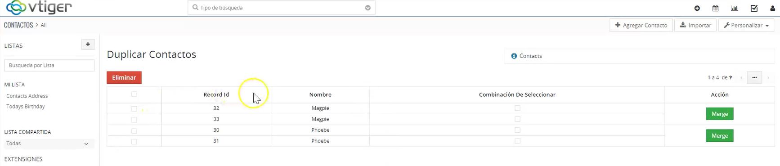Click the Busqueda por Lista field
The image size is (780, 166).
[49, 65]
